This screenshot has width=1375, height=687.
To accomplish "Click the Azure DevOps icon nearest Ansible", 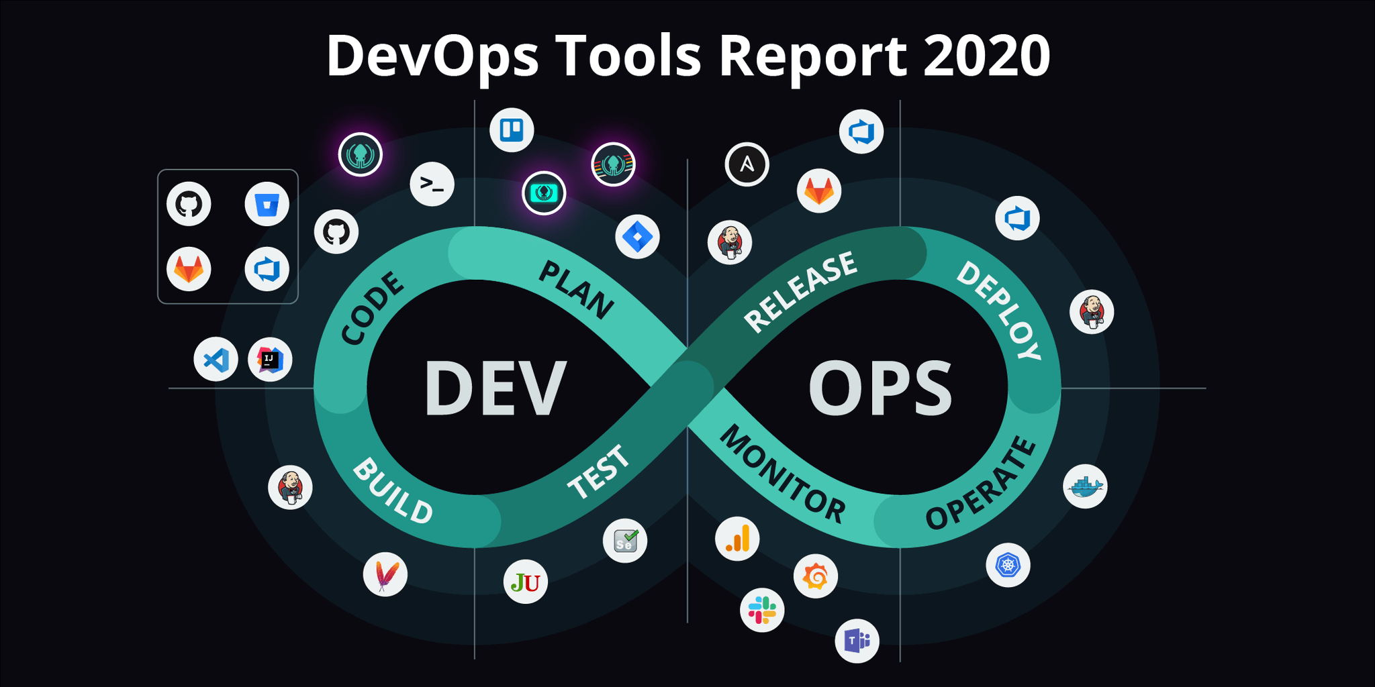I will 861,131.
